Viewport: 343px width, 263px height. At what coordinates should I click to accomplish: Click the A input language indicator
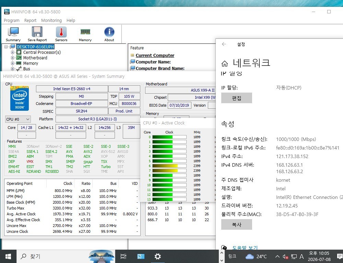pos(301,256)
